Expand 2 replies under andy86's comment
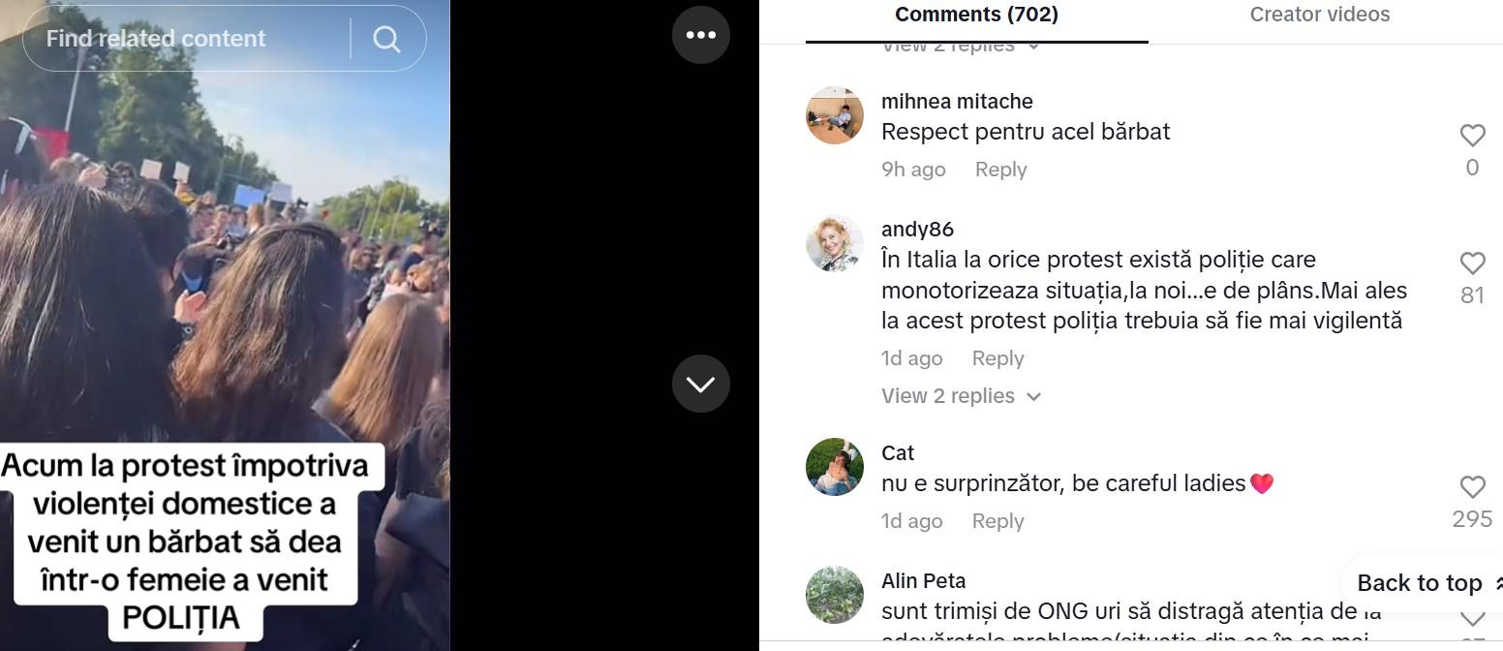Viewport: 1503px width, 651px height. click(x=960, y=396)
